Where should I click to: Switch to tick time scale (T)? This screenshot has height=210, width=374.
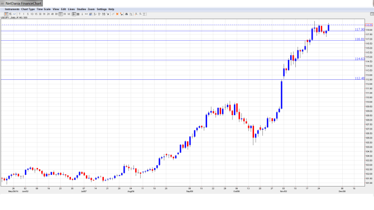point(20,14)
